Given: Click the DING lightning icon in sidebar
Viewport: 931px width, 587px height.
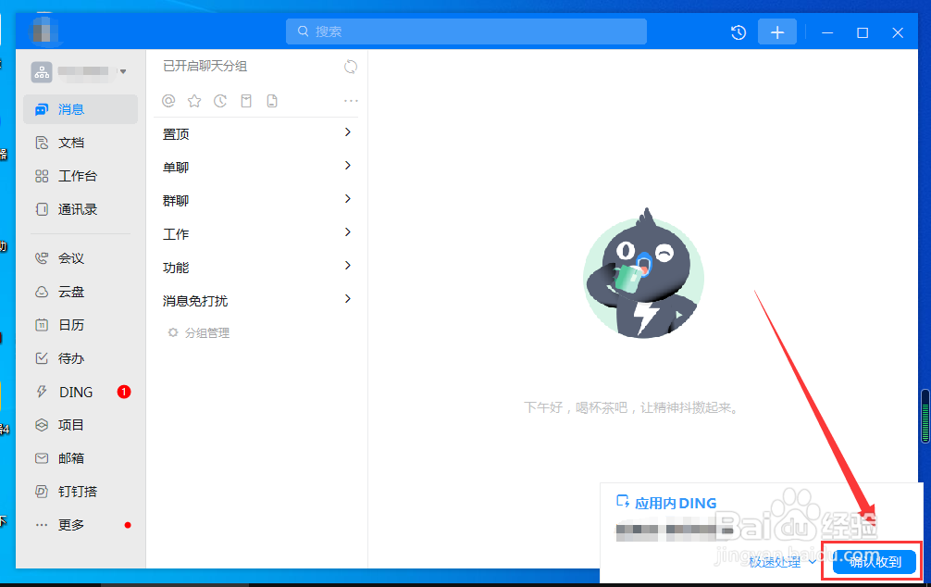Looking at the screenshot, I should coord(42,392).
